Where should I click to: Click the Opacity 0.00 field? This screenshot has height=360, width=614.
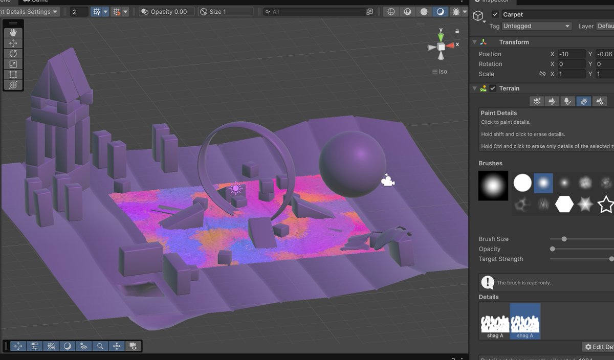pos(166,11)
